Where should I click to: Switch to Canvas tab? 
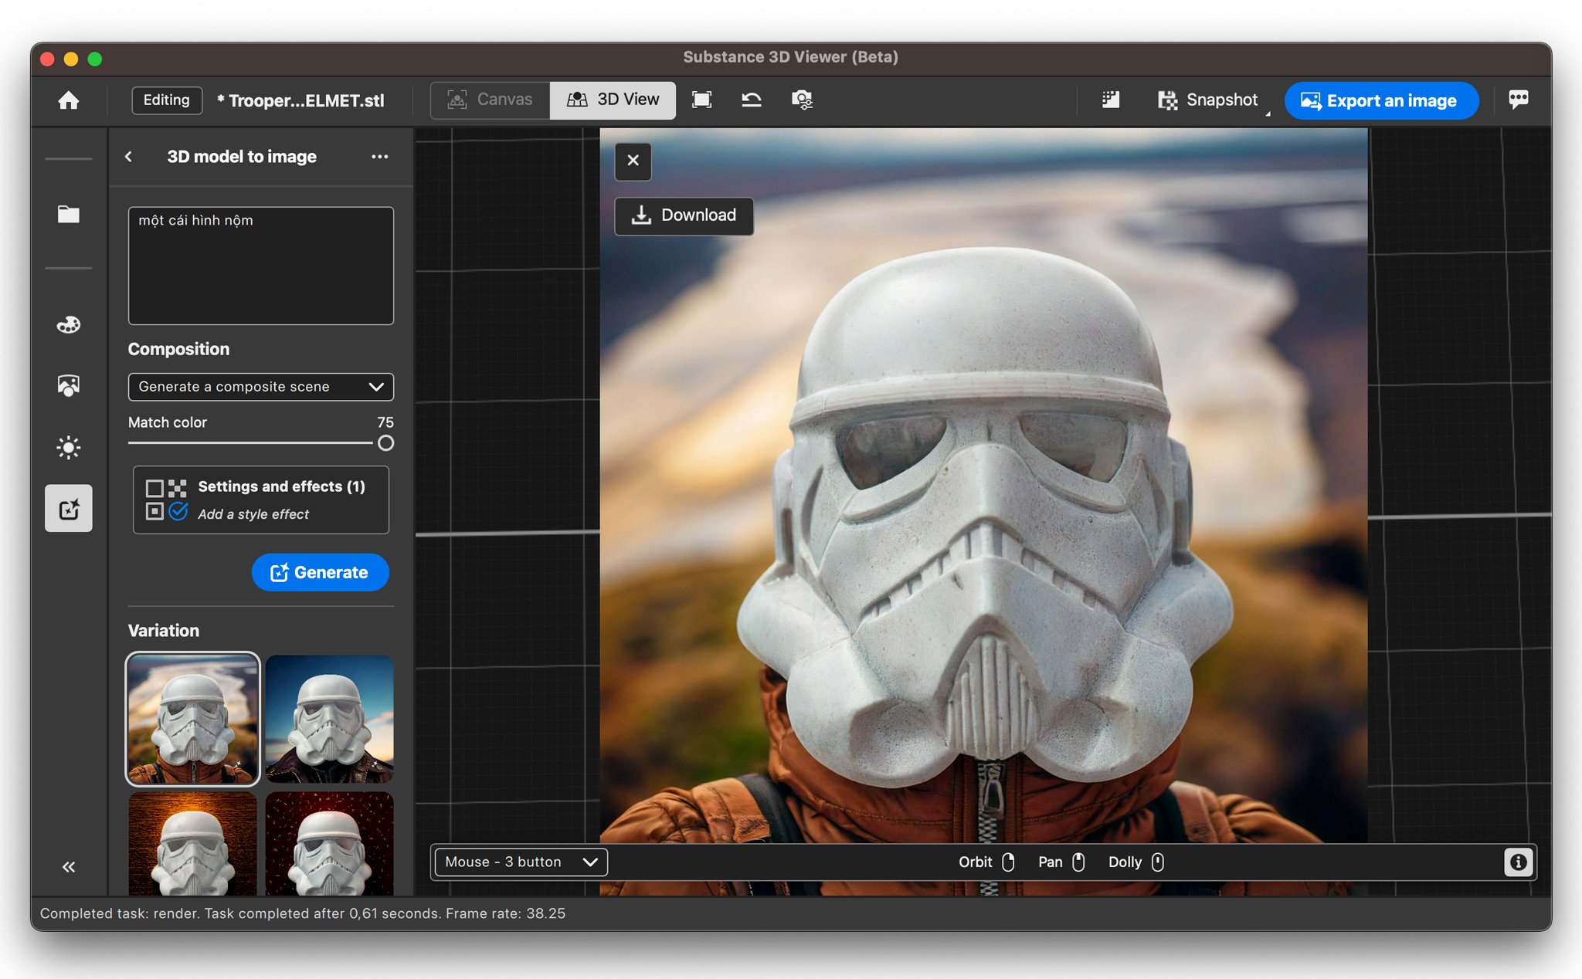[x=489, y=100]
